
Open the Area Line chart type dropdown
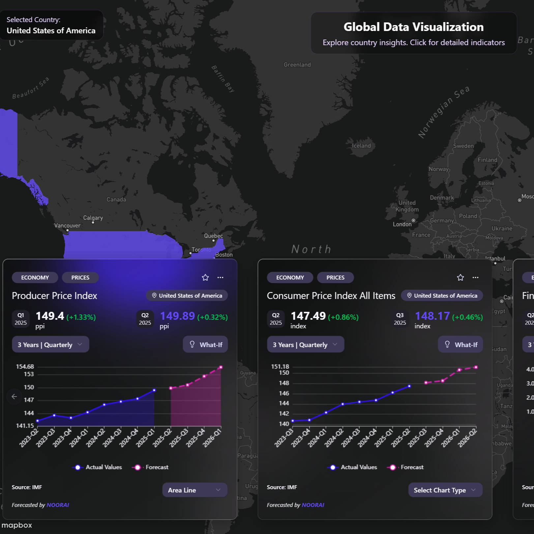pos(195,490)
